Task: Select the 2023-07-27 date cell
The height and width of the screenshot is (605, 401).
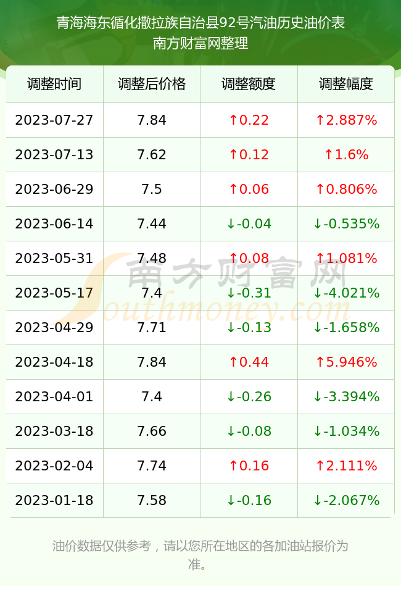Action: click(x=54, y=120)
